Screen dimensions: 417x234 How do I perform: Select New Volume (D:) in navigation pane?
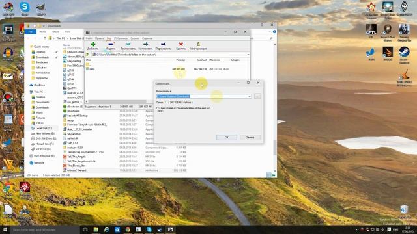point(45,133)
